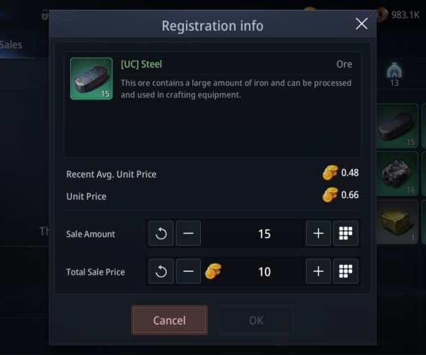Click the [UC] Steel item icon

[91, 78]
